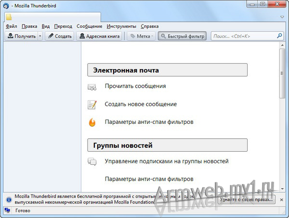Click the read messages envelope icon
This screenshot has width=289, height=218.
click(92, 87)
